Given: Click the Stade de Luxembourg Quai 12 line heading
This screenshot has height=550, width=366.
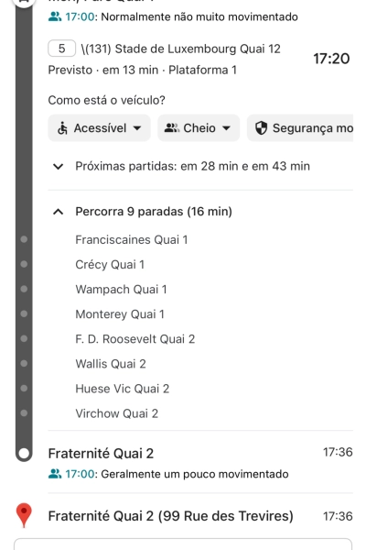Looking at the screenshot, I should (x=181, y=49).
